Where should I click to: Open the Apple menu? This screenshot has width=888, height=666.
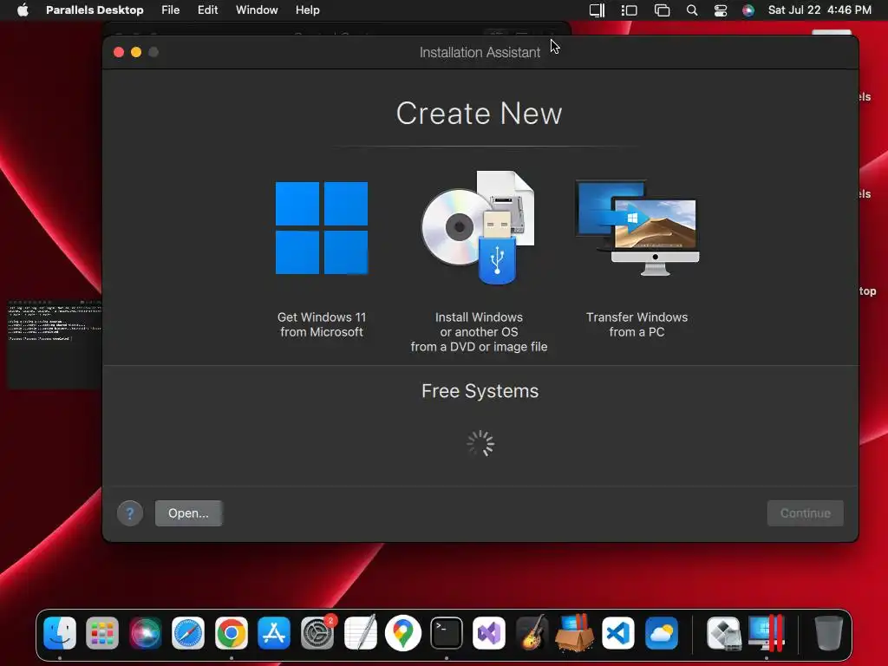pos(23,10)
